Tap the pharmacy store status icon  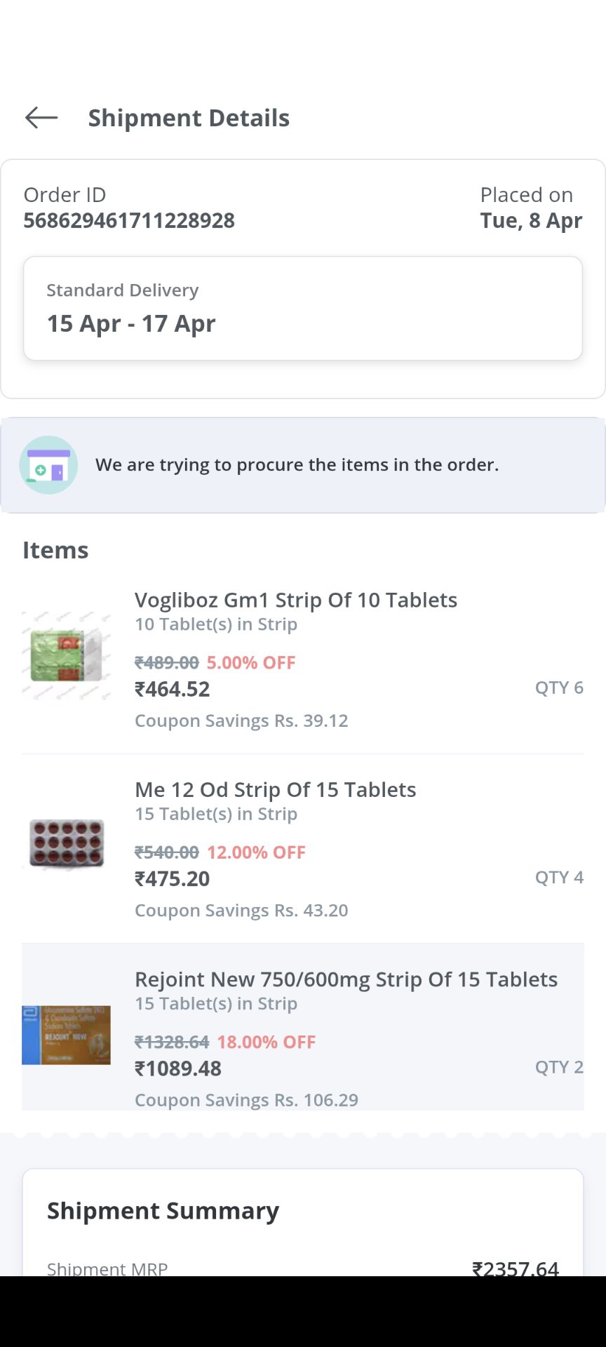coord(48,465)
